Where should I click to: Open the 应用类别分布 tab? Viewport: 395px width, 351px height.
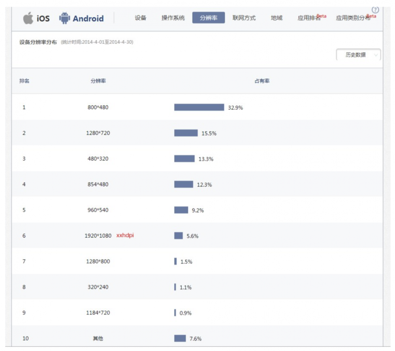pyautogui.click(x=353, y=18)
